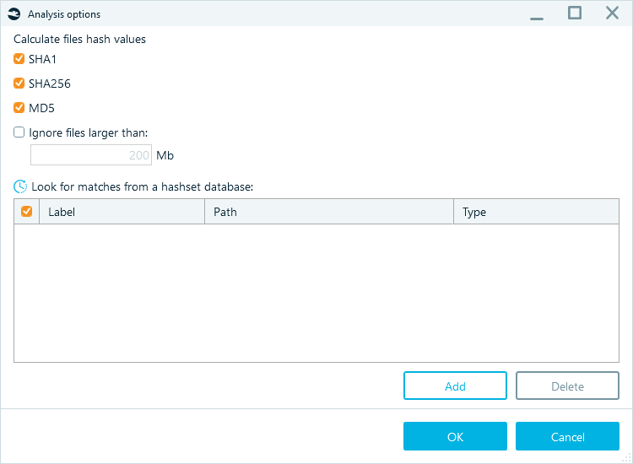The width and height of the screenshot is (633, 464).
Task: Sort by the Path column header
Action: pos(329,212)
